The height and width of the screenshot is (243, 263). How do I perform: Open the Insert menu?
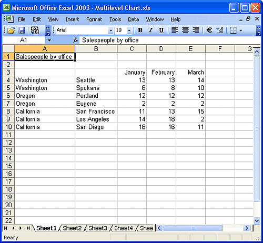[72, 19]
